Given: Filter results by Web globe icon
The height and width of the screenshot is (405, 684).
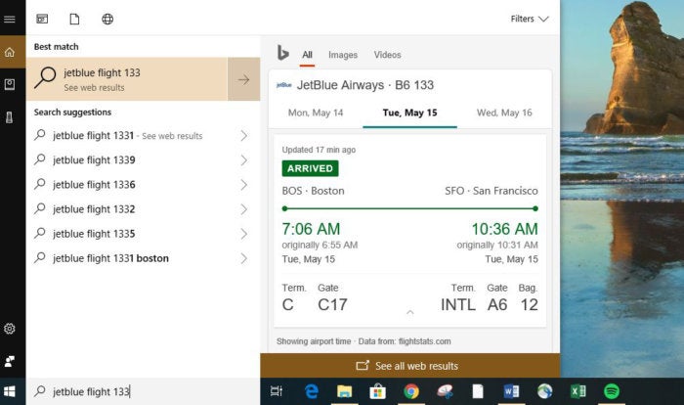Looking at the screenshot, I should 107,19.
